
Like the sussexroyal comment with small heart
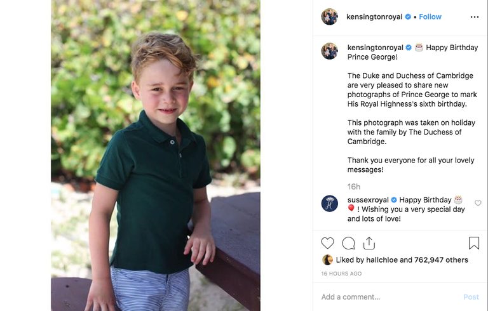(478, 204)
